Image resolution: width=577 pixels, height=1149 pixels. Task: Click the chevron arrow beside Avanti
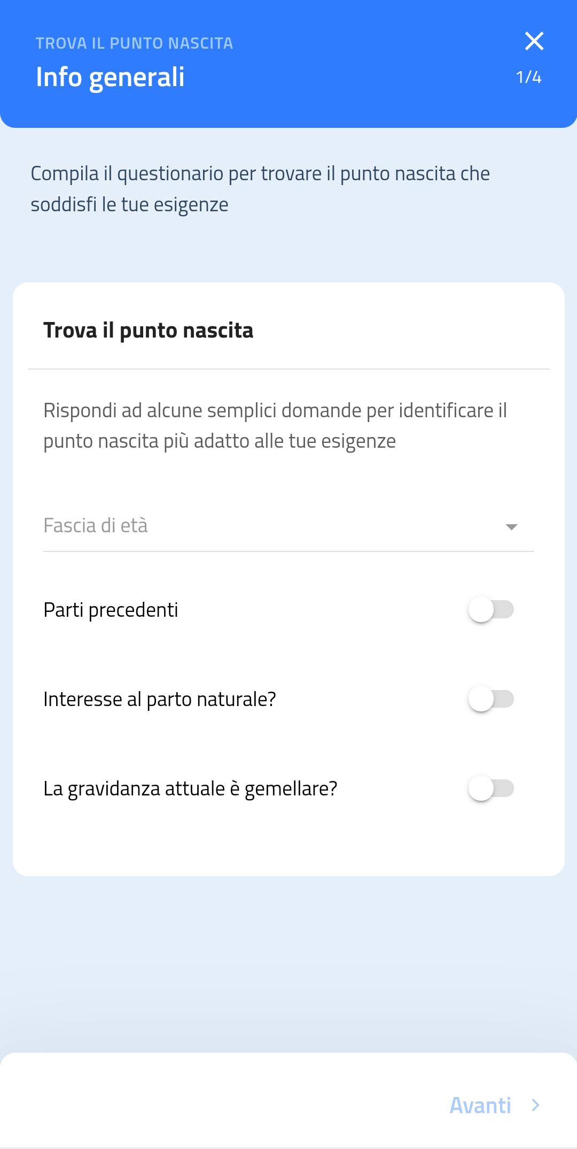pos(535,1105)
